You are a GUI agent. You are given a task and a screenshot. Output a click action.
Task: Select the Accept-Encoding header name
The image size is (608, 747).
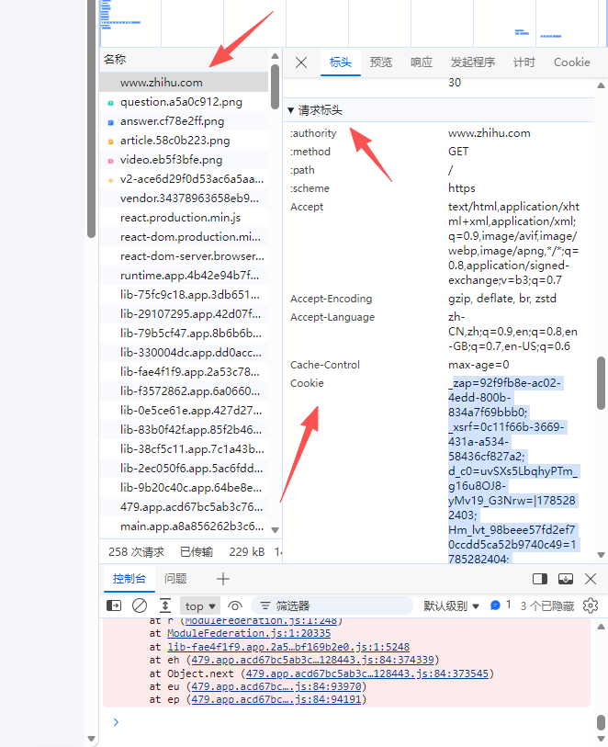point(332,299)
